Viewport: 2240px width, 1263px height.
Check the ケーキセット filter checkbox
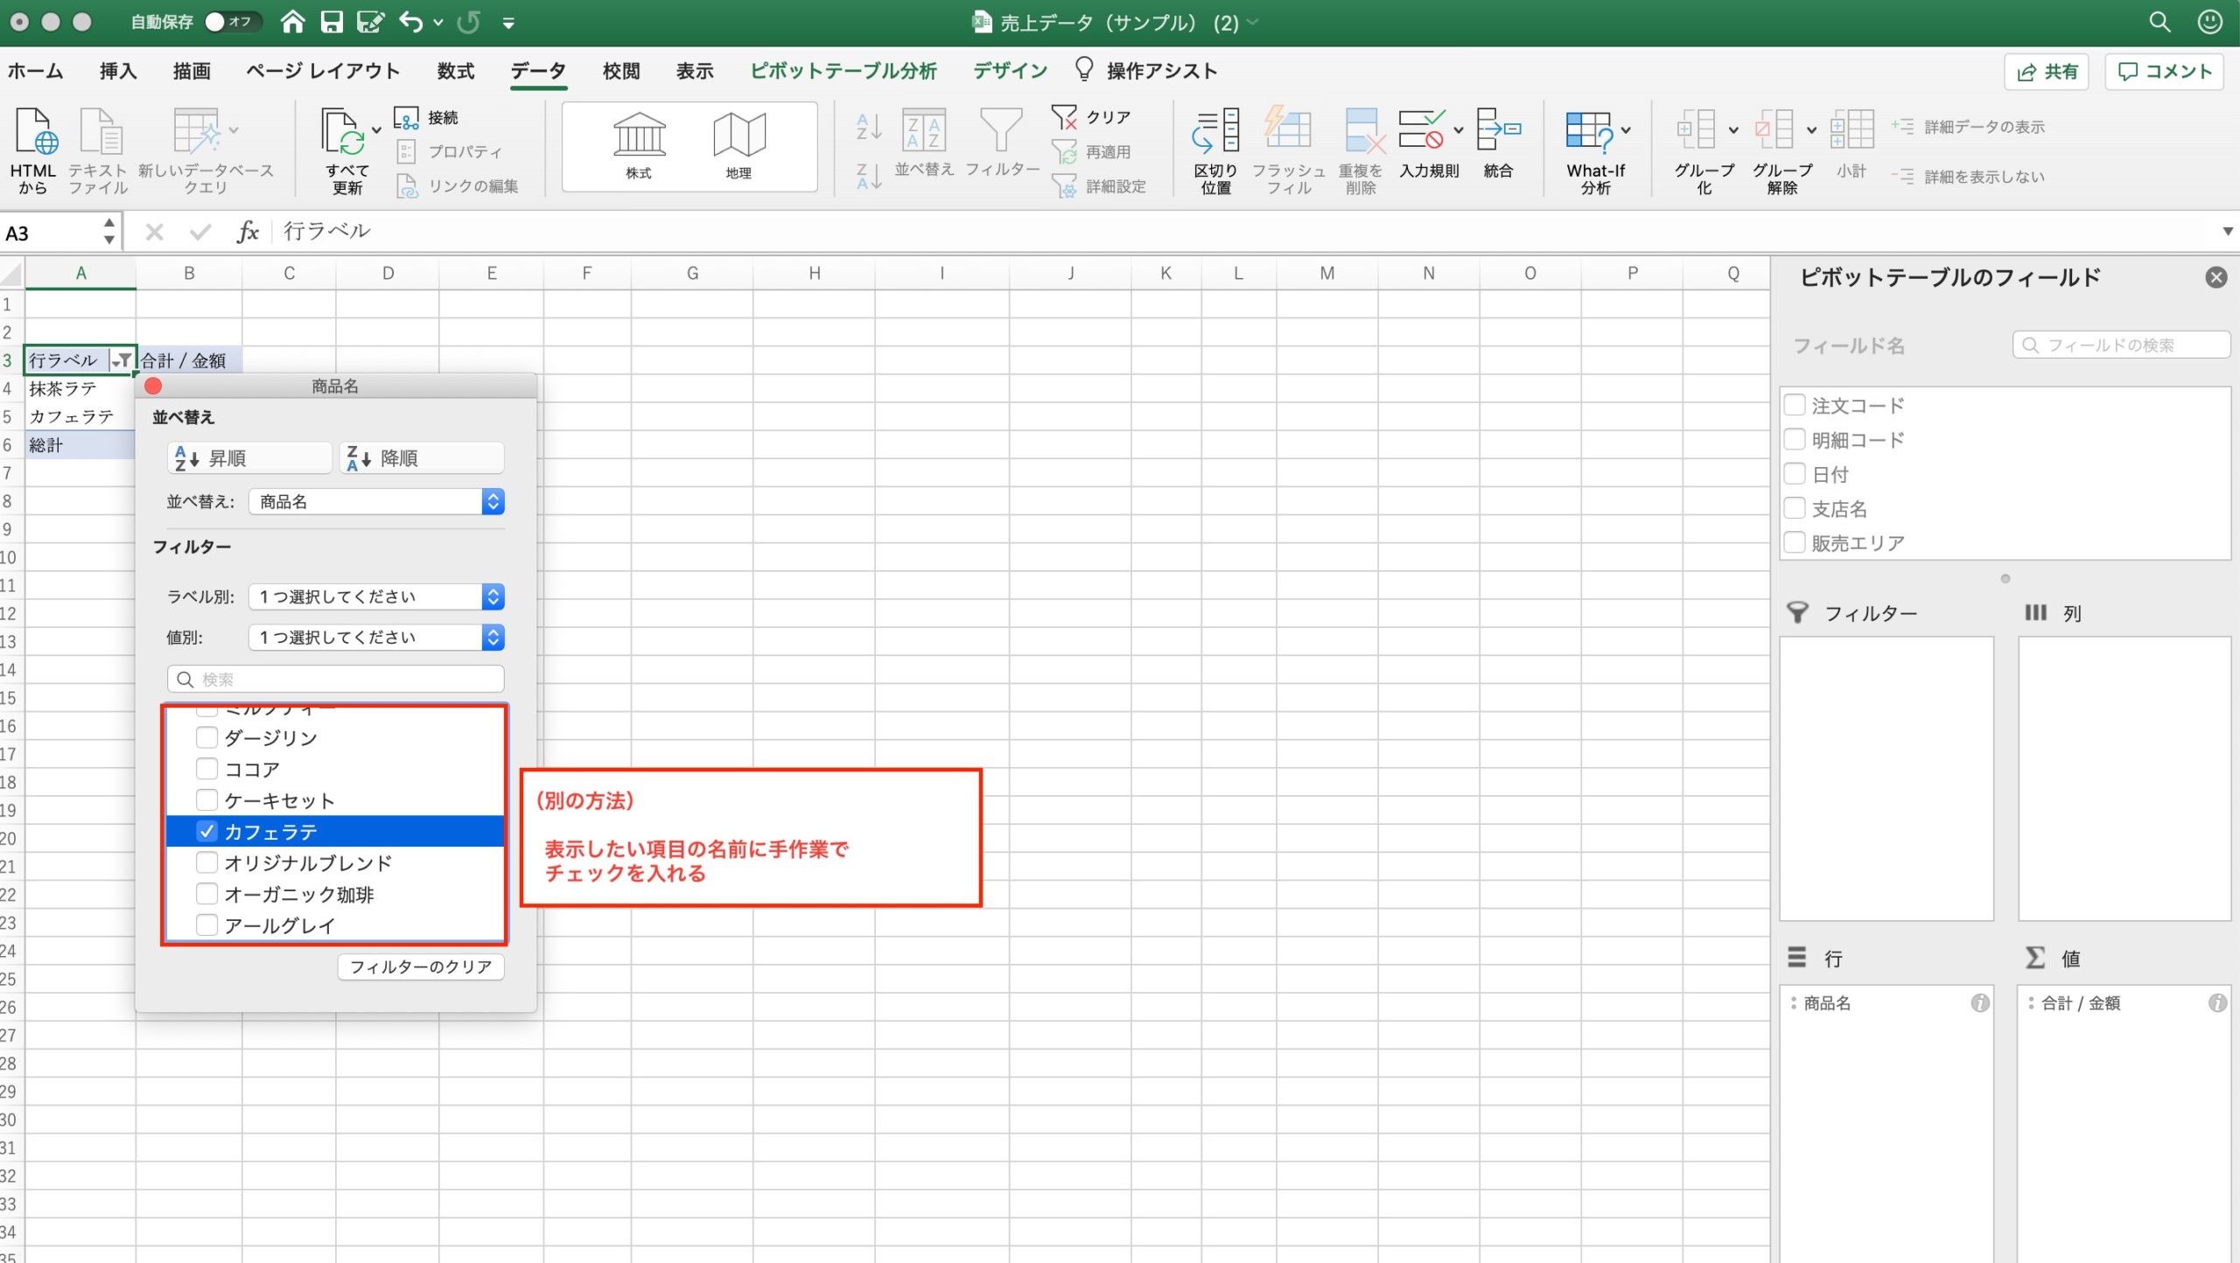coord(207,800)
